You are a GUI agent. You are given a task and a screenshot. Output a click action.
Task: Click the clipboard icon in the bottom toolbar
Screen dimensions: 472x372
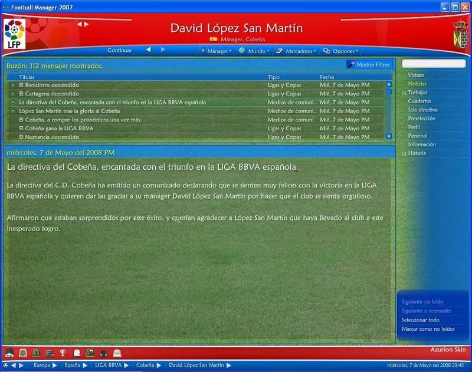point(117,353)
